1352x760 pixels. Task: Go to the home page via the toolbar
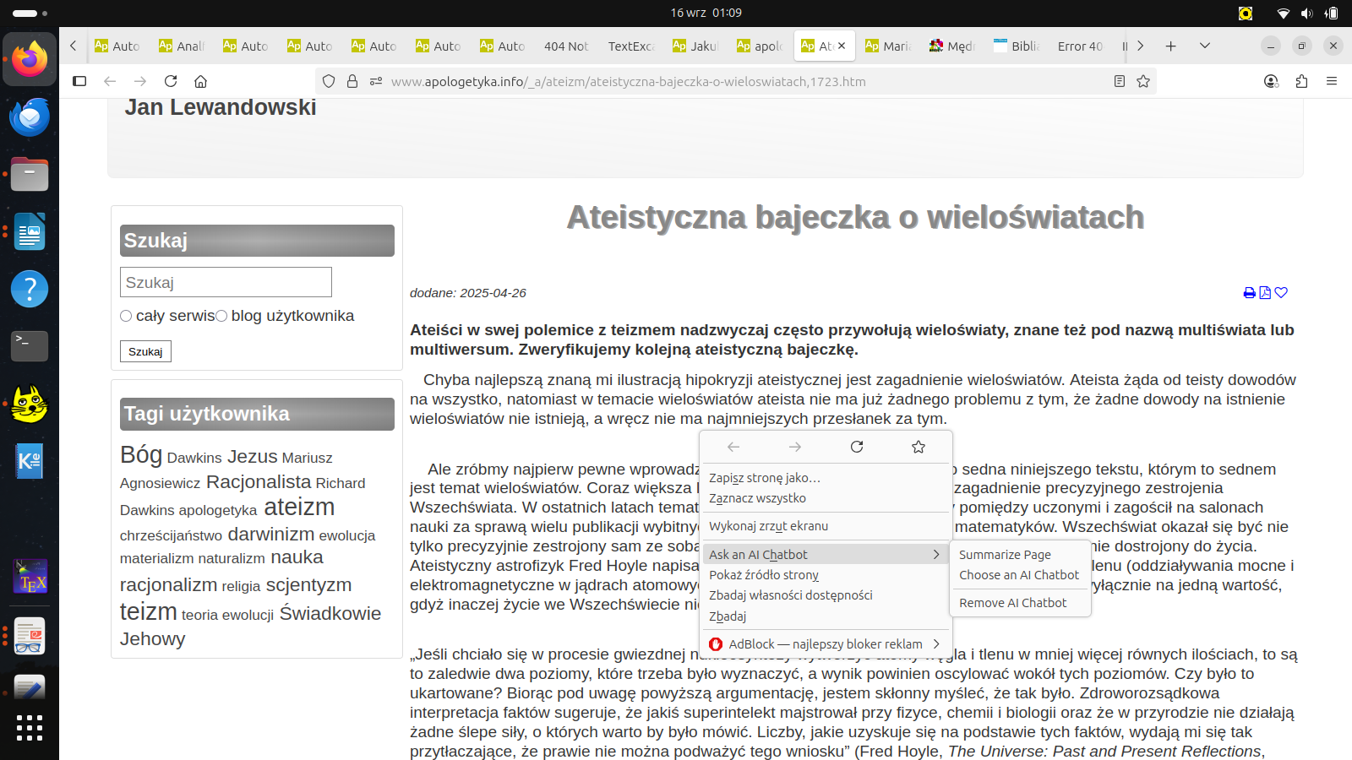click(201, 82)
